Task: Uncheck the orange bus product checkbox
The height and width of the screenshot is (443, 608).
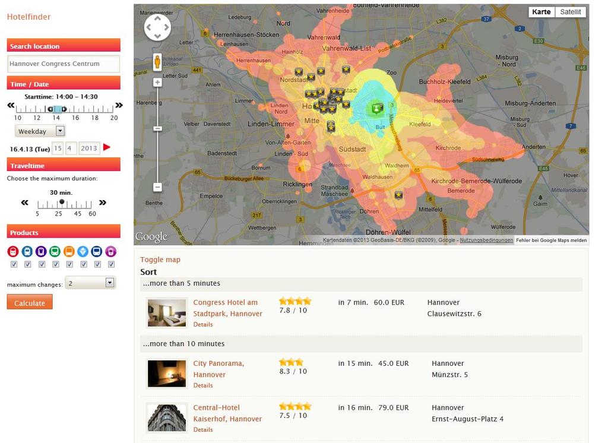Action: pos(69,264)
